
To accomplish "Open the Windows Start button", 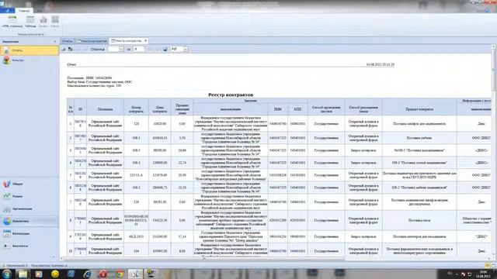I will click(x=7, y=274).
